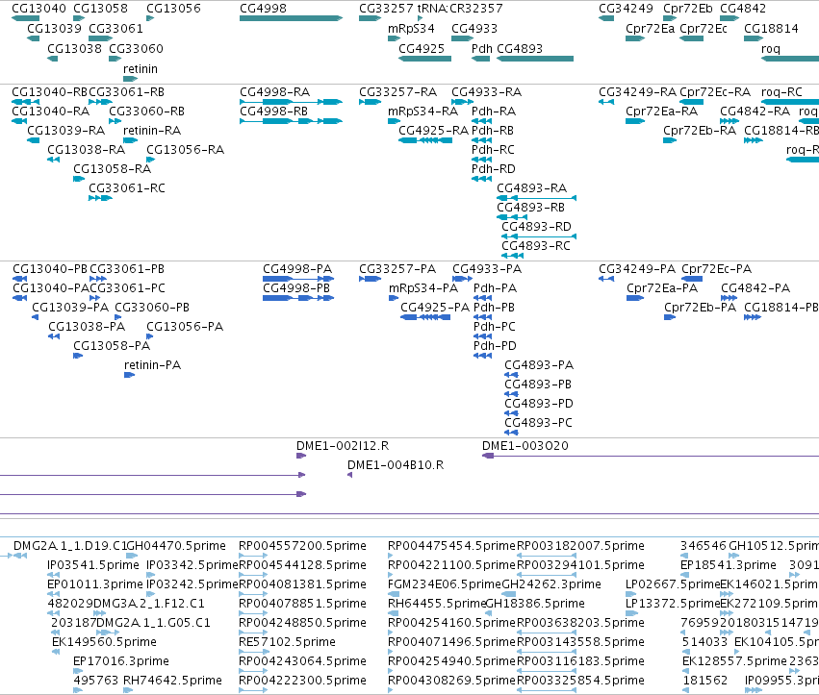Select the CG4933 gene feature
Screen dimensions: 819x695
coord(462,38)
